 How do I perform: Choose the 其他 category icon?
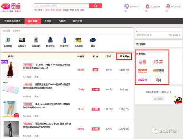pos(93,40)
